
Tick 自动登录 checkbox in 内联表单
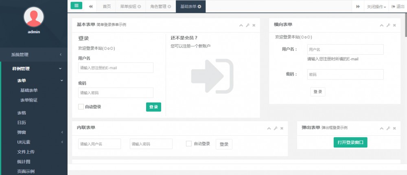click(x=189, y=143)
